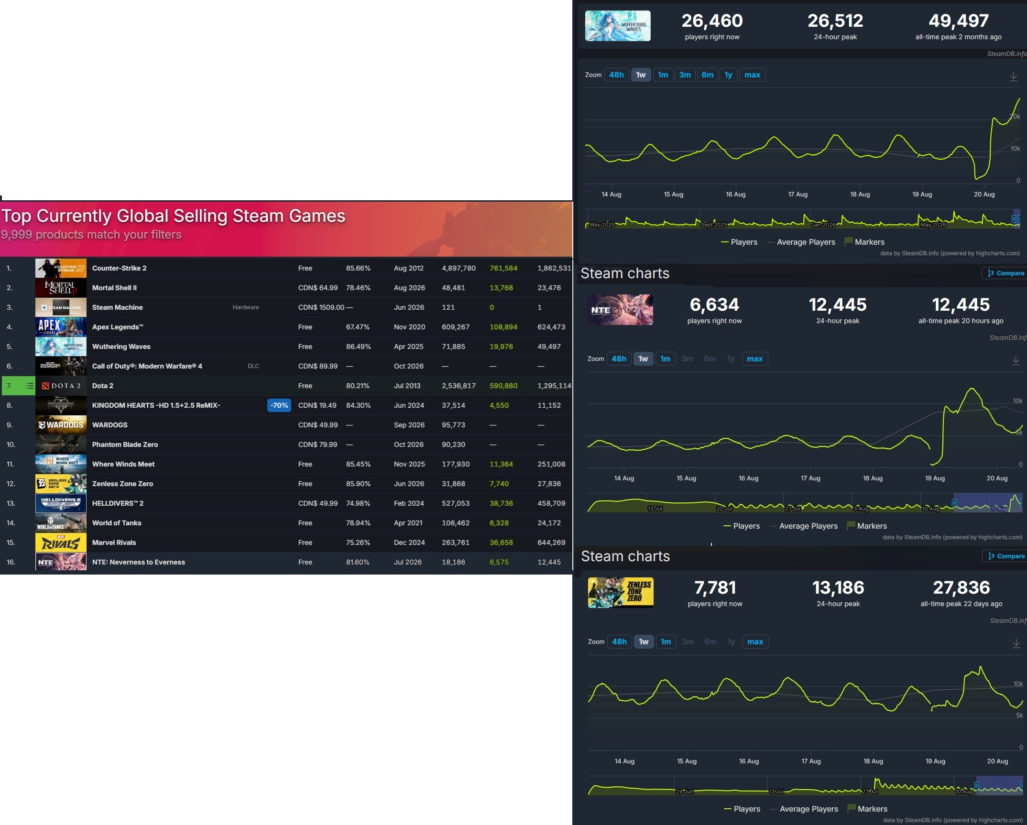The height and width of the screenshot is (825, 1027).
Task: Open the Mortal Shell II game link
Action: click(114, 288)
